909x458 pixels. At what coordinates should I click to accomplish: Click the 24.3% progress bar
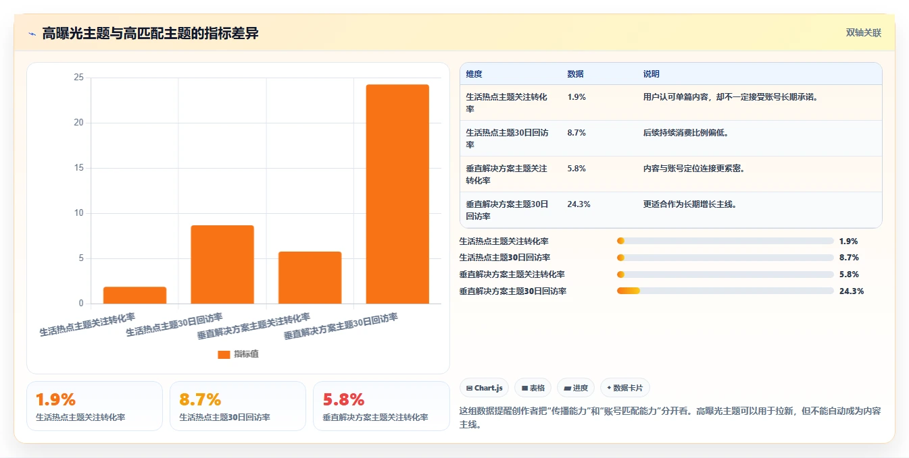[x=725, y=291]
